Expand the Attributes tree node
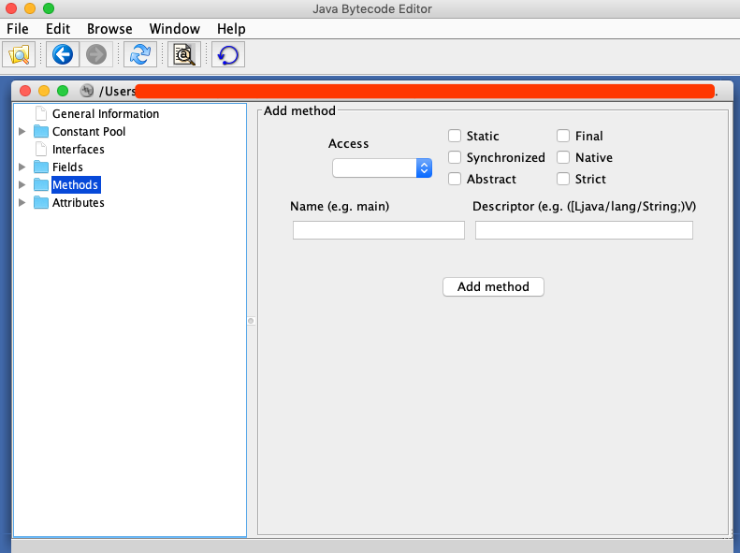740x553 pixels. click(x=22, y=202)
